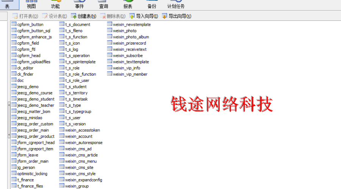Click table icon of cgform_head
The height and width of the screenshot is (189, 341).
(x=14, y=55)
